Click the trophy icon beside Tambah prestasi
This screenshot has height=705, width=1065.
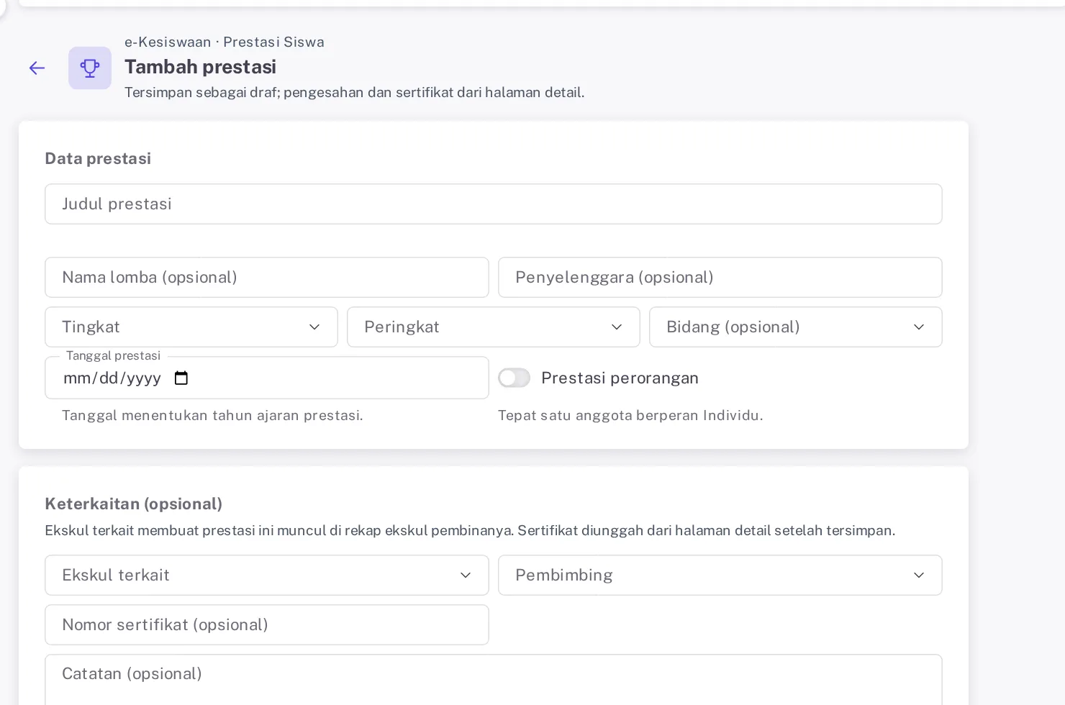pyautogui.click(x=90, y=68)
